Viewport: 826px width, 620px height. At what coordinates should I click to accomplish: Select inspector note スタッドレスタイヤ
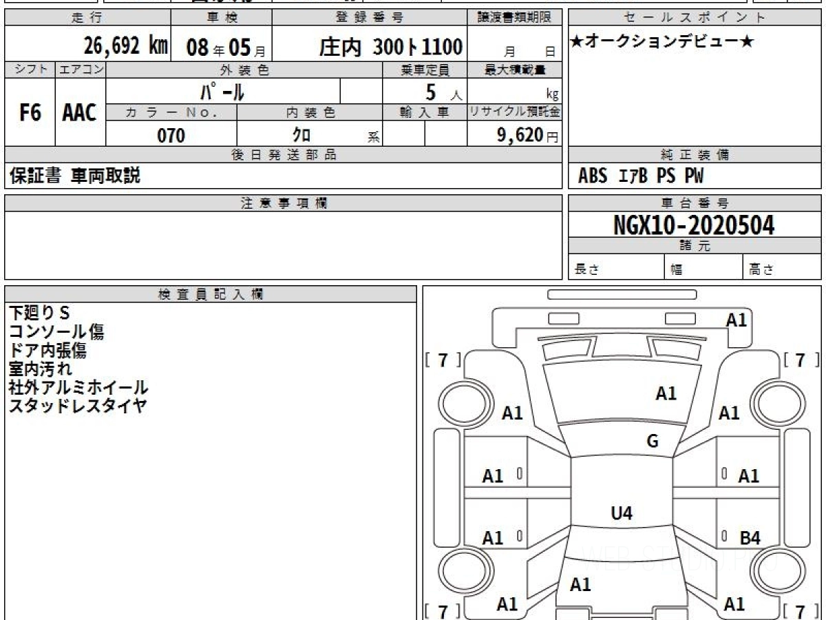coord(78,406)
